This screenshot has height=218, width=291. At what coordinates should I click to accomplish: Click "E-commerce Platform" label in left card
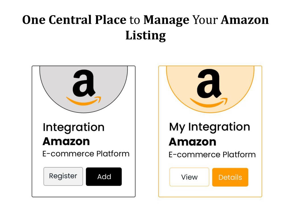click(x=86, y=154)
